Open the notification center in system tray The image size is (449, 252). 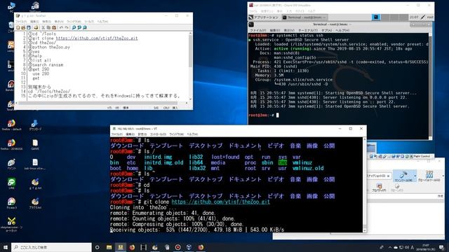(x=441, y=247)
